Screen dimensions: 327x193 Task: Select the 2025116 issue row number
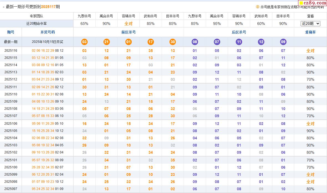pos(11,51)
